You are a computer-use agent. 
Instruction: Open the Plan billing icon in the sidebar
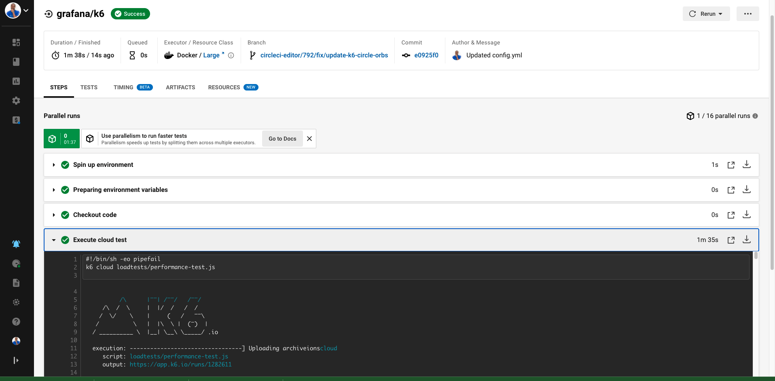pyautogui.click(x=16, y=120)
